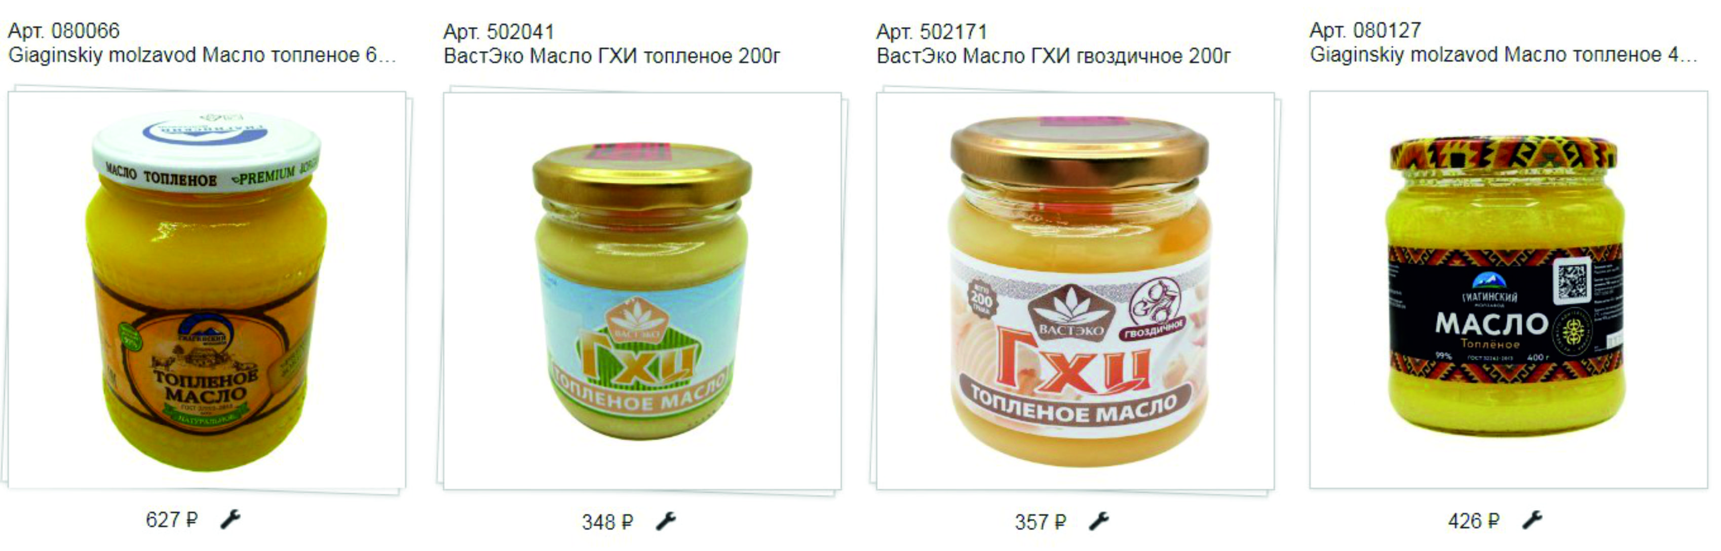Select article number Арт. 502171
Screen dimensions: 1721x551
[931, 32]
